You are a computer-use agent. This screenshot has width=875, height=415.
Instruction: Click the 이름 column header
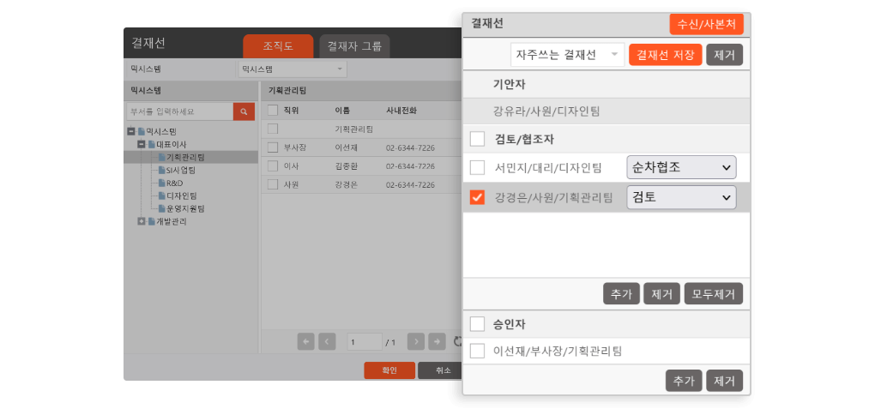coord(342,111)
